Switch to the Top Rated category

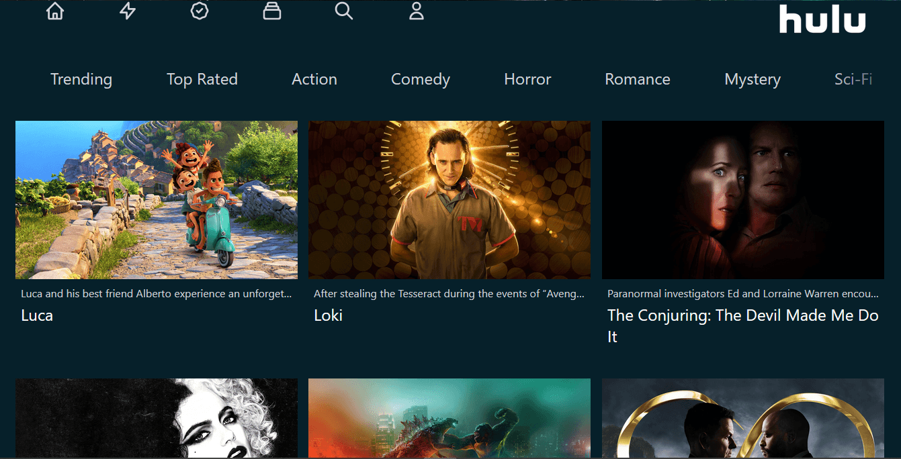pyautogui.click(x=202, y=79)
